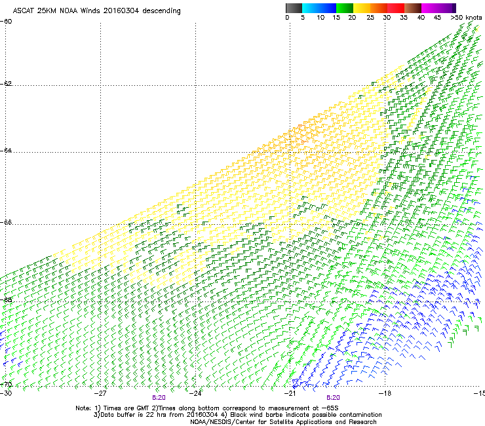485x426 pixels.
Task: Click the -60 latitude axis label
Action: (6, 22)
